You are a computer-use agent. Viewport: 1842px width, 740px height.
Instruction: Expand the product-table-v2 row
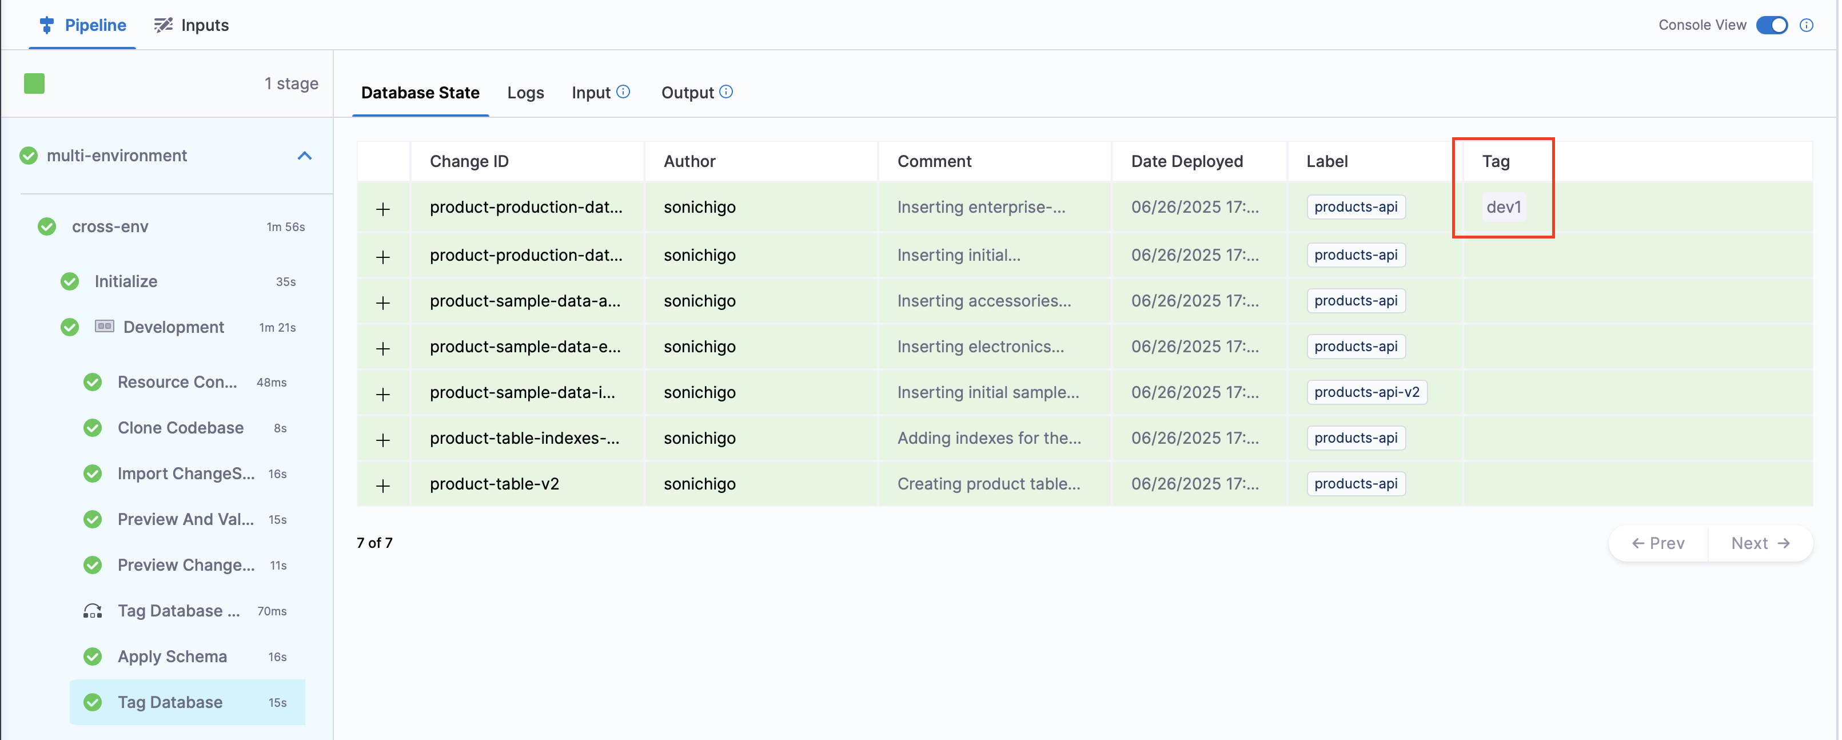[x=383, y=484]
